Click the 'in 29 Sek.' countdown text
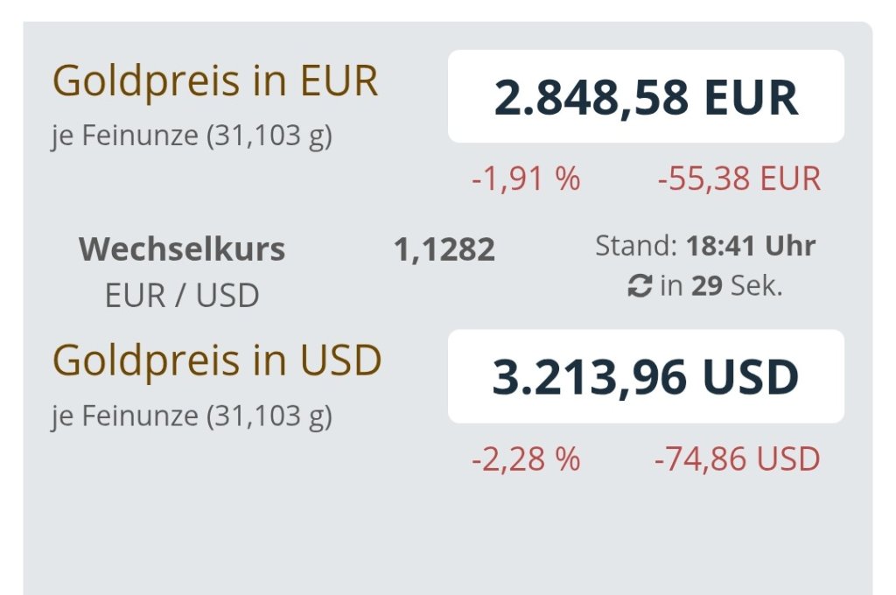896x595 pixels. pyautogui.click(x=721, y=286)
